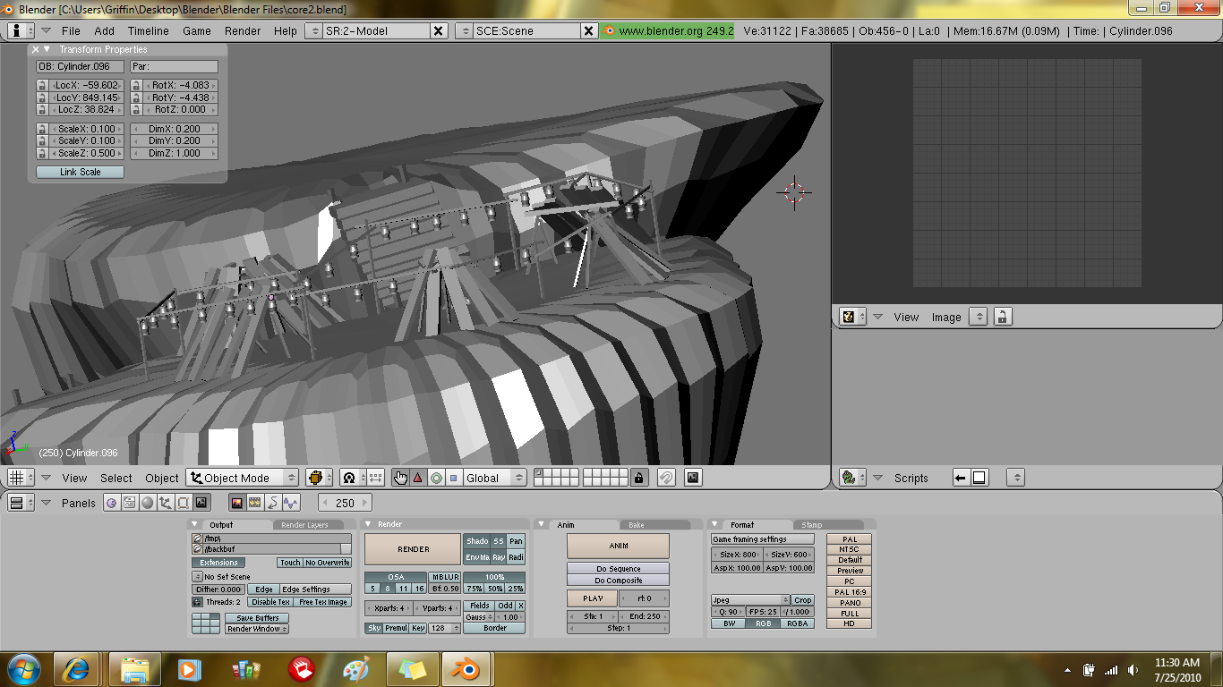The height and width of the screenshot is (687, 1223).
Task: Collapse the Transform Properties panel triangle
Action: click(x=47, y=49)
